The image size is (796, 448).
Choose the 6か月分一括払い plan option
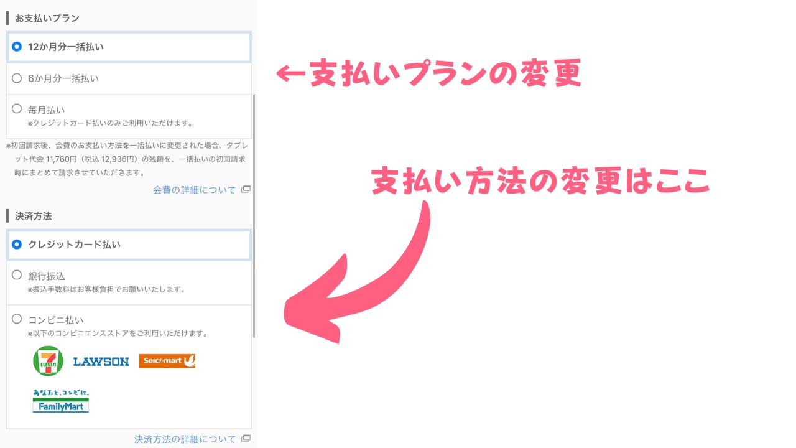tap(129, 78)
